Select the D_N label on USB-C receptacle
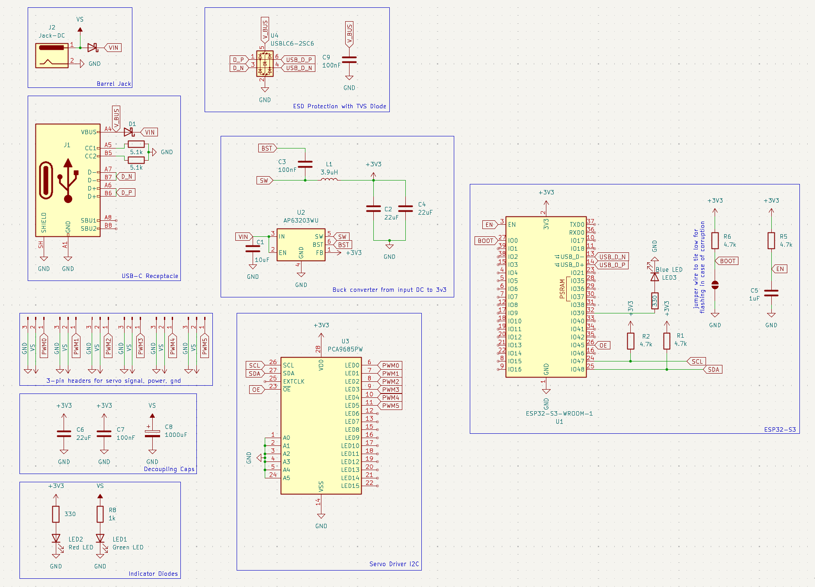This screenshot has height=587, width=815. [126, 176]
